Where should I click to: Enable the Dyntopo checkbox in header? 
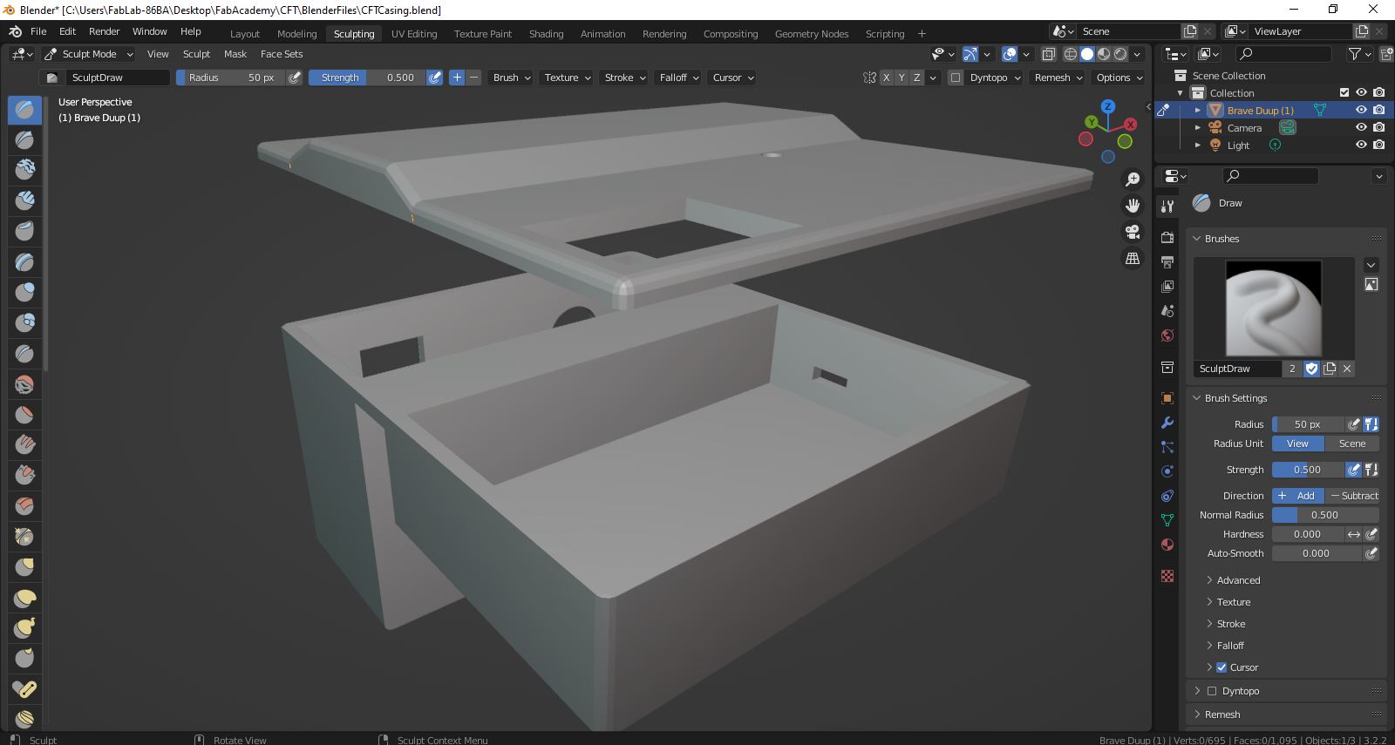(x=956, y=78)
